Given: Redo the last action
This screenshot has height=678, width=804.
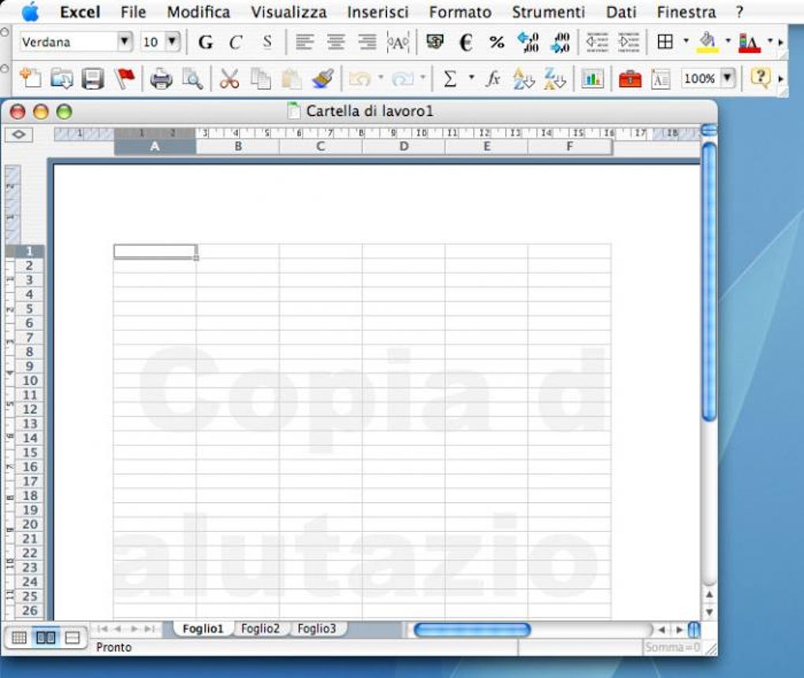Looking at the screenshot, I should [x=403, y=79].
